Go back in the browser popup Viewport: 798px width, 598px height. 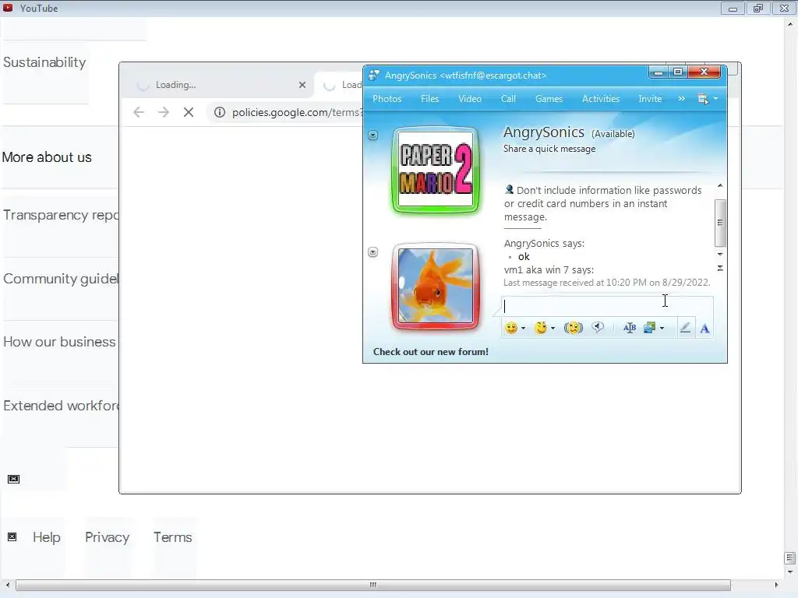click(x=139, y=112)
